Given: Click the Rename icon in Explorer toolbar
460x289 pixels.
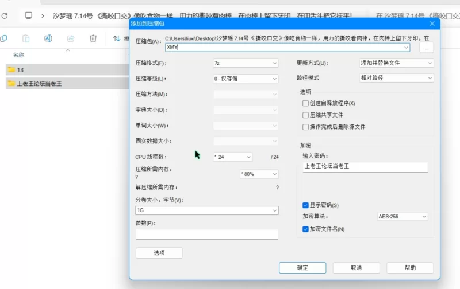Looking at the screenshot, I should (x=48, y=38).
